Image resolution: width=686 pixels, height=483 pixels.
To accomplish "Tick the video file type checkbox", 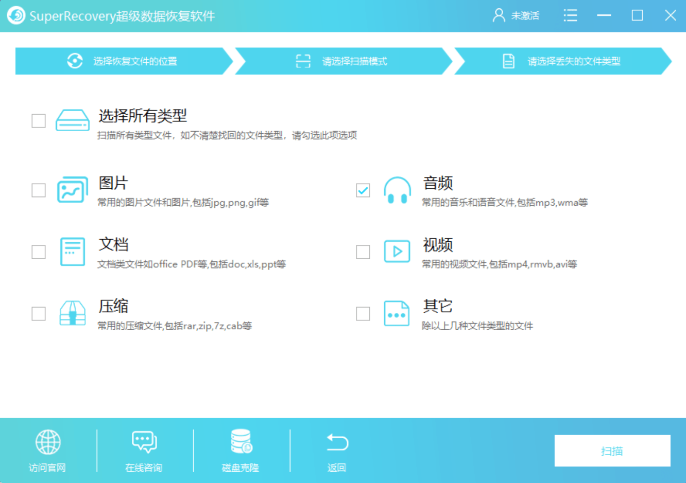I will click(363, 252).
